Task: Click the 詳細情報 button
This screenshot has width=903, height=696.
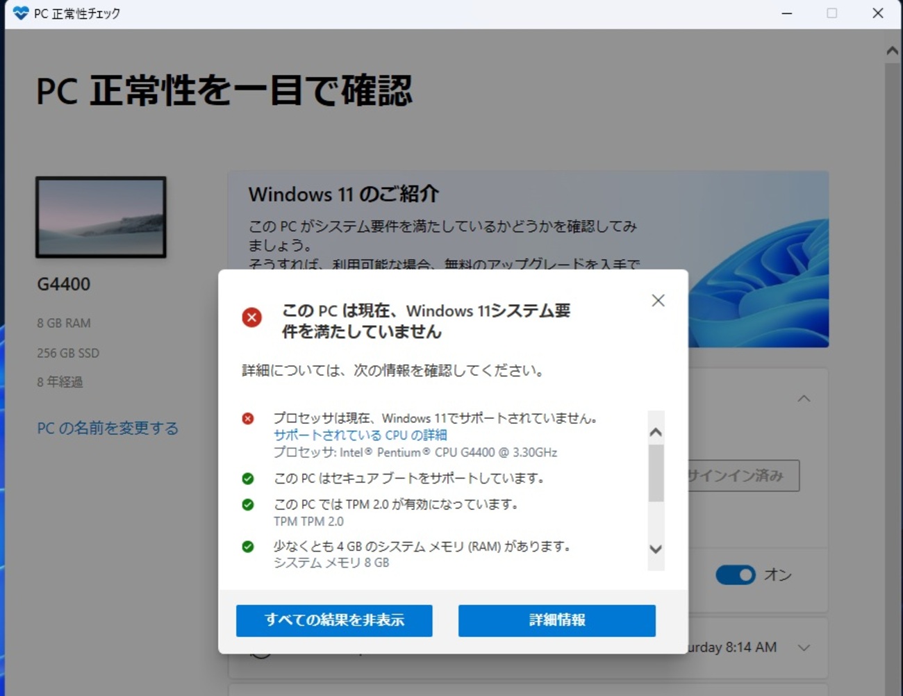Action: [x=557, y=620]
